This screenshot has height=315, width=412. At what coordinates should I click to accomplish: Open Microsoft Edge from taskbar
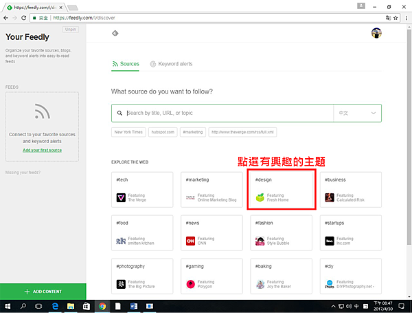pyautogui.click(x=55, y=306)
